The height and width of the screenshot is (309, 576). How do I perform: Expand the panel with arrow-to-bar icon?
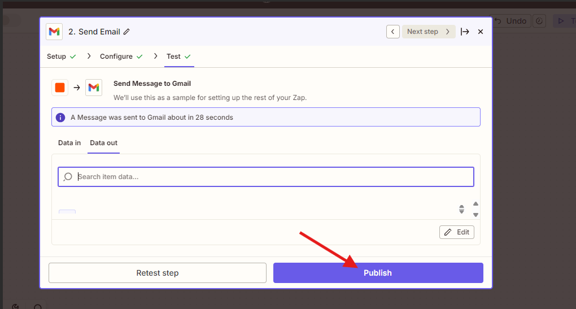click(465, 32)
